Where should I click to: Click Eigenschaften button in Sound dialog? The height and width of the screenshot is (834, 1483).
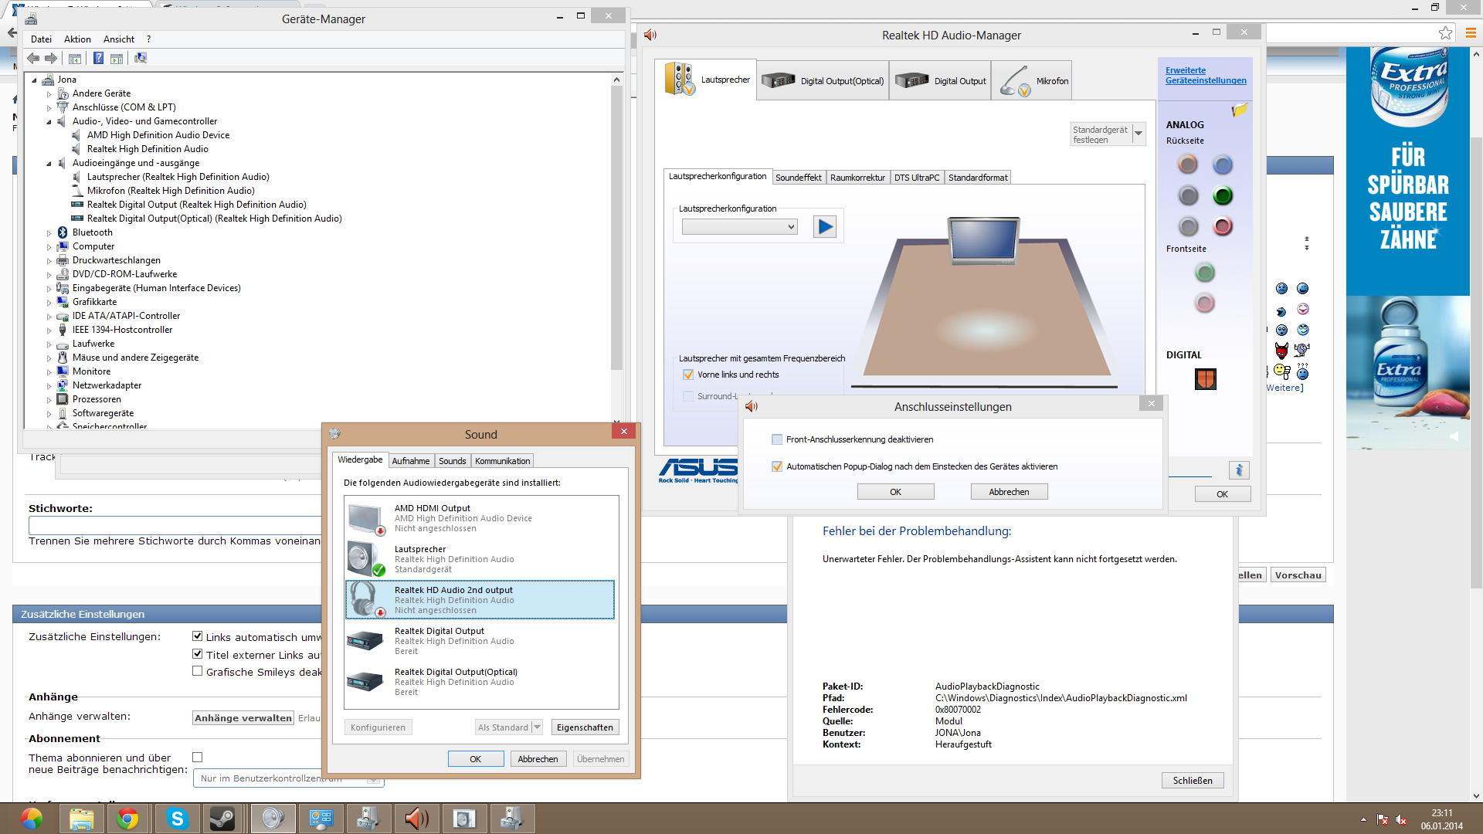[585, 727]
